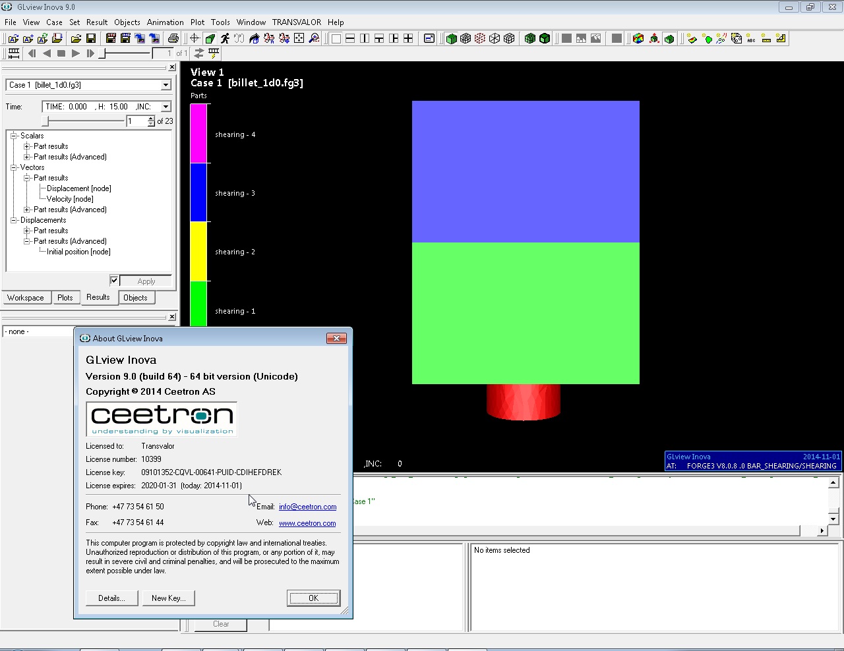Click the ABC text label icon
The width and height of the screenshot is (844, 651).
751,38
